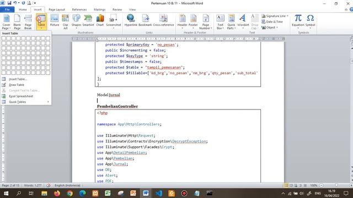
Task: Open Windows Search from taskbar
Action: 19,193
